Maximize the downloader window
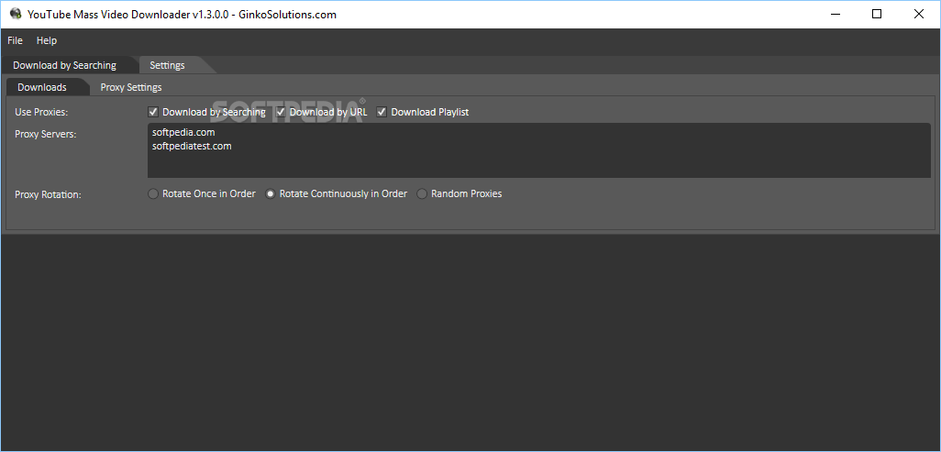 (877, 14)
